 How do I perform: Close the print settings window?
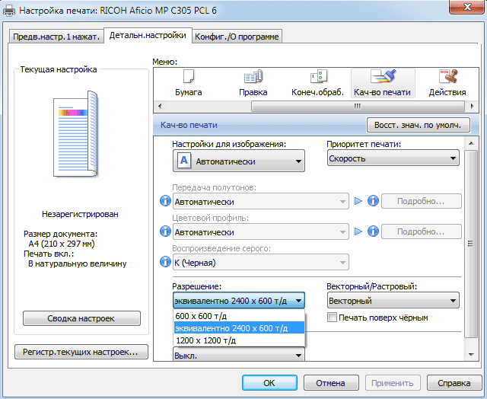click(467, 7)
